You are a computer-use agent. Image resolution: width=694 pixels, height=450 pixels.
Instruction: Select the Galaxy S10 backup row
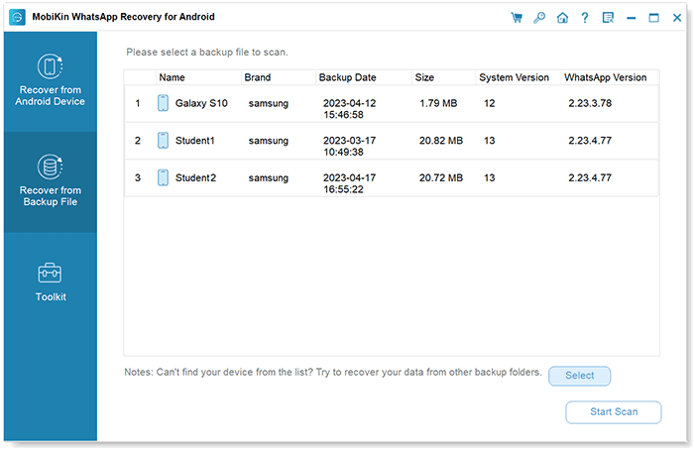[392, 104]
